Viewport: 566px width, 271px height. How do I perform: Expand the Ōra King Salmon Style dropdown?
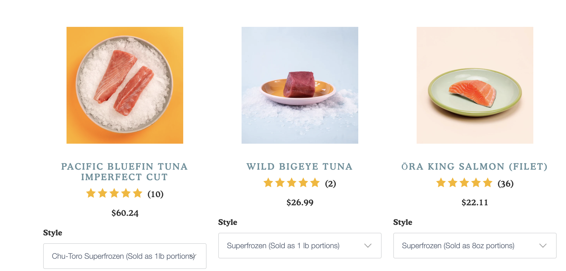[475, 246]
